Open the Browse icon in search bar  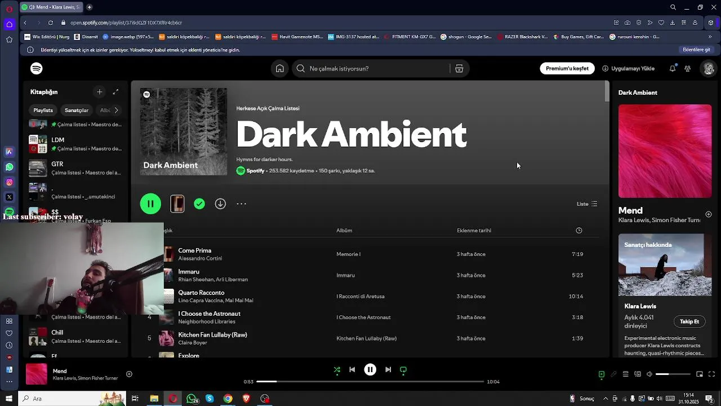[x=459, y=68]
